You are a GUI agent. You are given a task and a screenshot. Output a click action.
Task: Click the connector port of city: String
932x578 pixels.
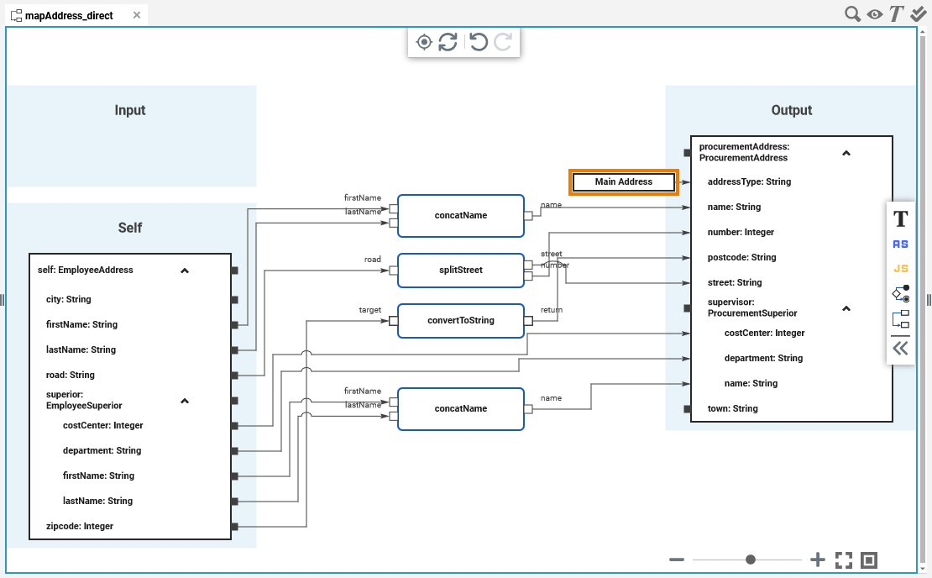coord(235,300)
